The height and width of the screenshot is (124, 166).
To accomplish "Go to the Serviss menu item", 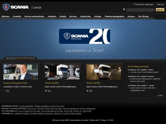I will tap(73, 16).
